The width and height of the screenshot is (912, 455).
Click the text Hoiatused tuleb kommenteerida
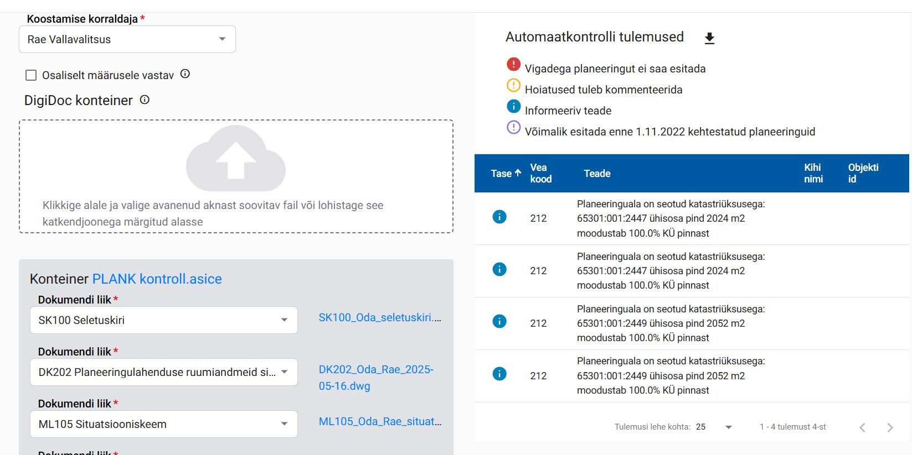click(x=604, y=90)
